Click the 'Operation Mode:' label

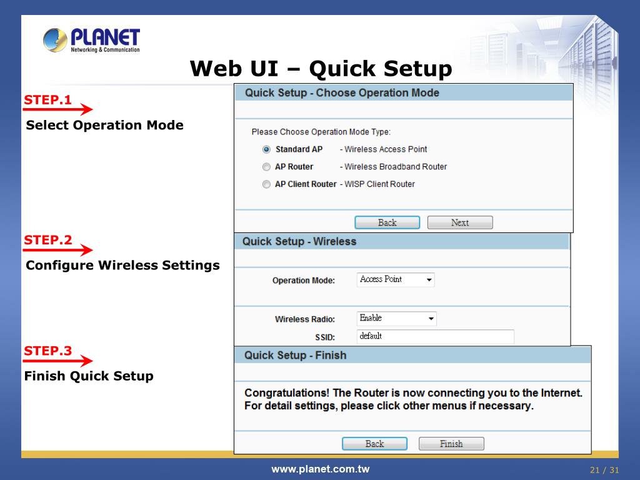[x=304, y=281]
